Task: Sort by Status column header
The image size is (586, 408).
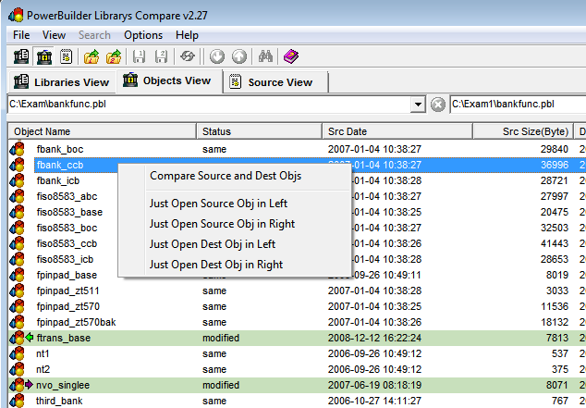Action: 260,131
